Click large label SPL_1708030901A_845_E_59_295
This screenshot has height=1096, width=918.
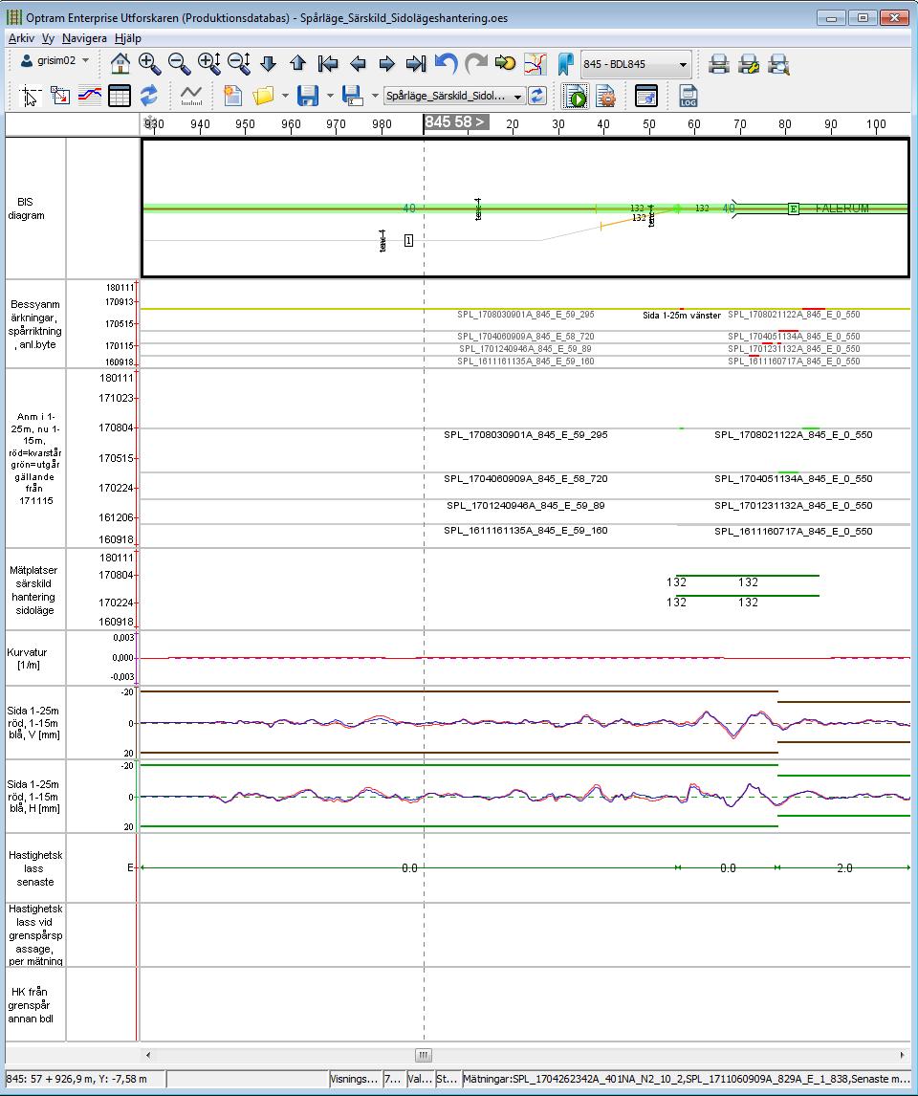coord(525,435)
